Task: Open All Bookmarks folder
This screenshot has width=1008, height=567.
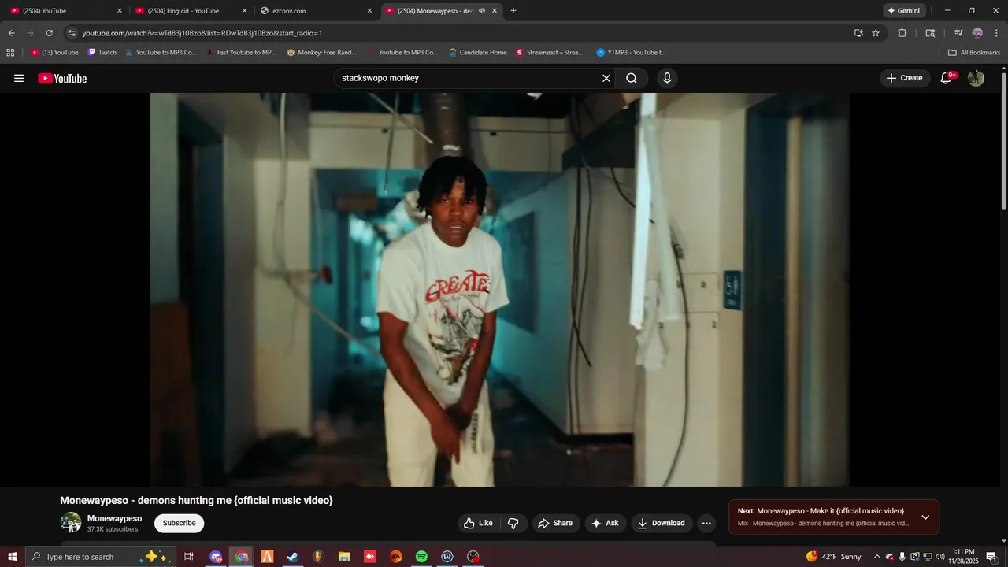Action: pos(974,53)
